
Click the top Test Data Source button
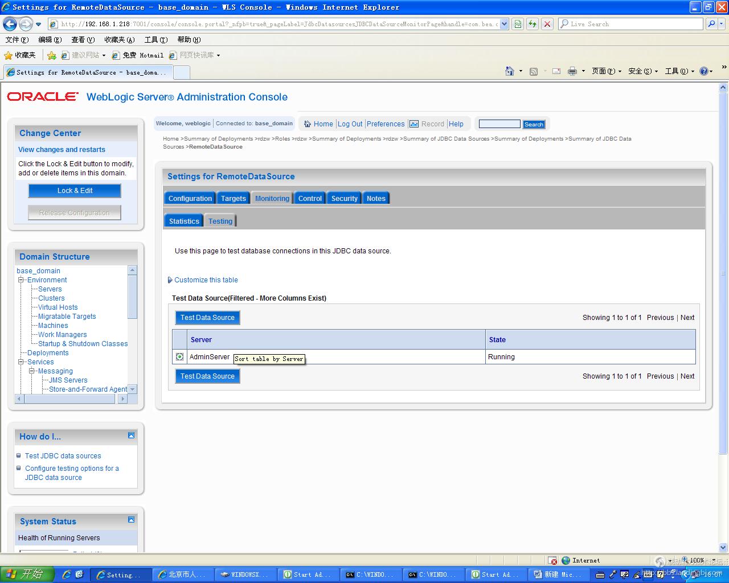tap(207, 318)
